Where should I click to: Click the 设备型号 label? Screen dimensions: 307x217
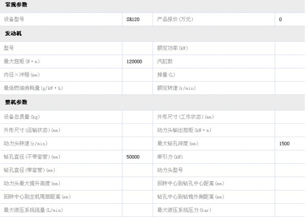(x=14, y=19)
